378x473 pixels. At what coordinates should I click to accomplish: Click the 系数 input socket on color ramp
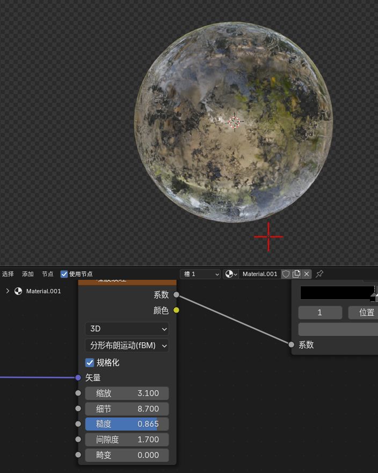coord(292,344)
